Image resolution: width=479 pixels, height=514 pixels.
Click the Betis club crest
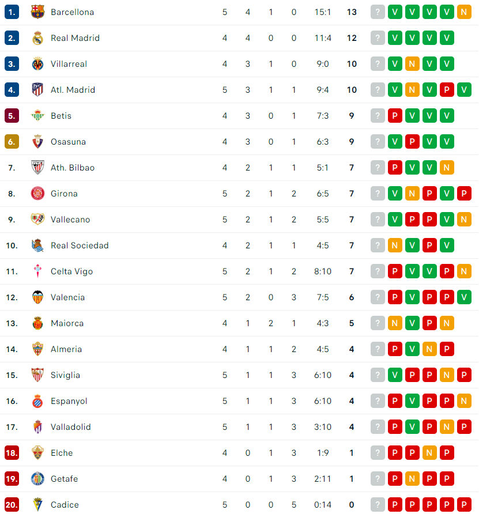tap(37, 116)
